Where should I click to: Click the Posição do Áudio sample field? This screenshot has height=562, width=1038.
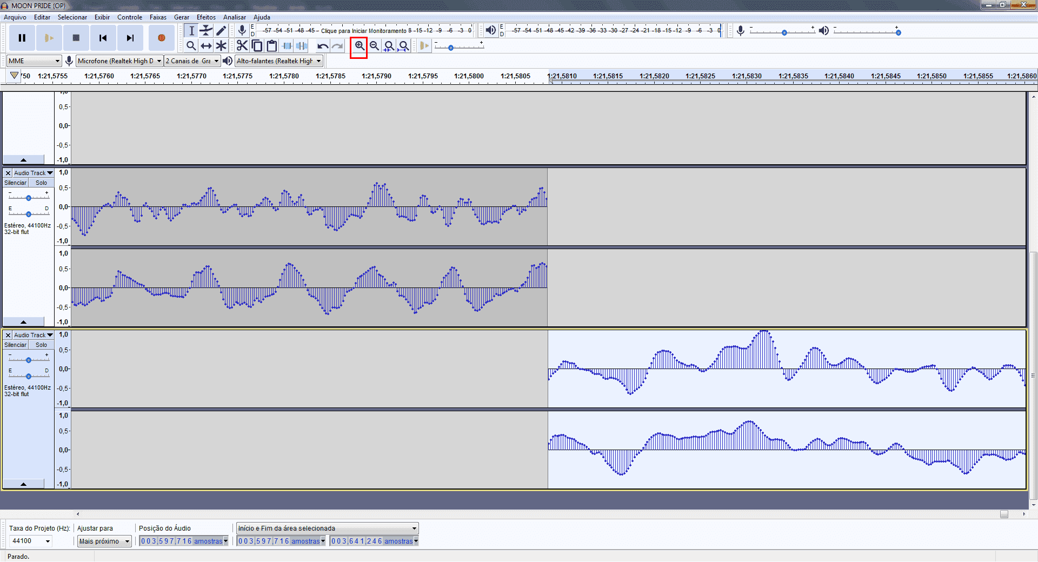click(x=184, y=541)
